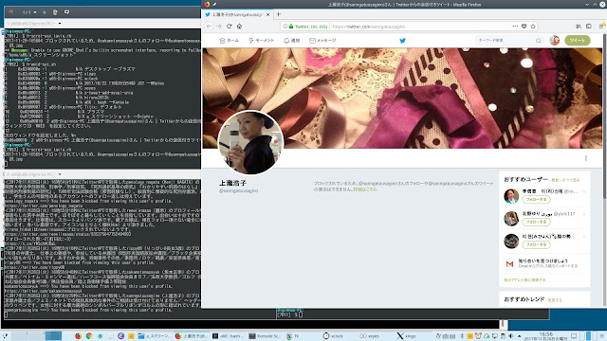The width and height of the screenshot is (607, 341).
Task: Expand hidden system tray icons arrow
Action: (x=519, y=336)
